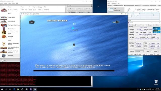Open the Windows Start menu
Screen dimensions: 161x91
click(x=2, y=89)
